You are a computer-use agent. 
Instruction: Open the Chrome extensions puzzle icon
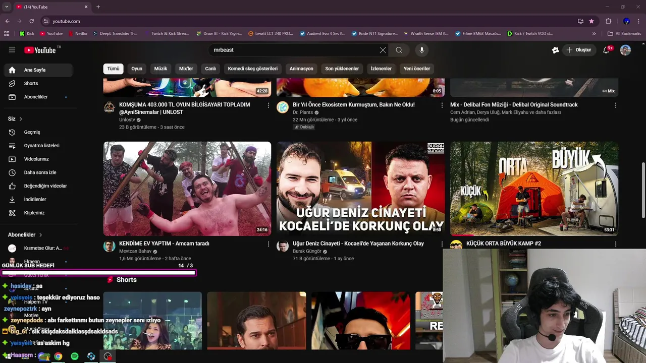(x=608, y=21)
